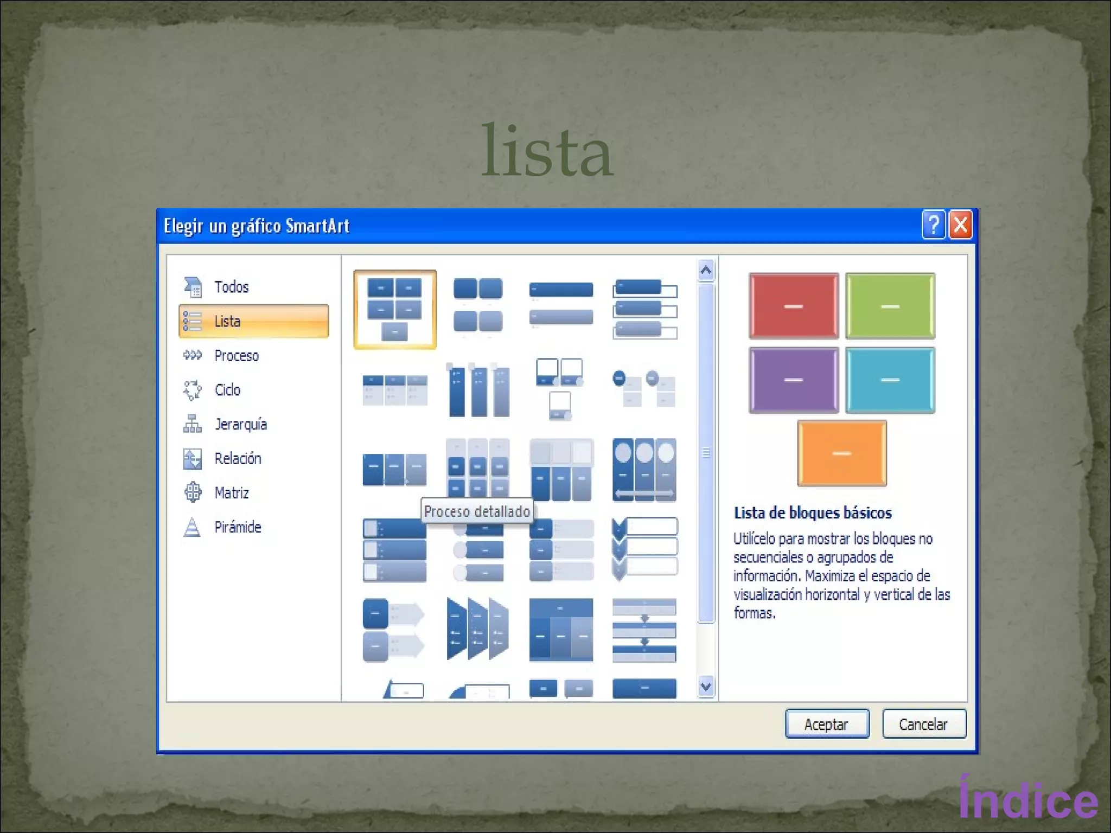
Task: Choose the rounded four-block layout in first row
Action: (x=478, y=306)
